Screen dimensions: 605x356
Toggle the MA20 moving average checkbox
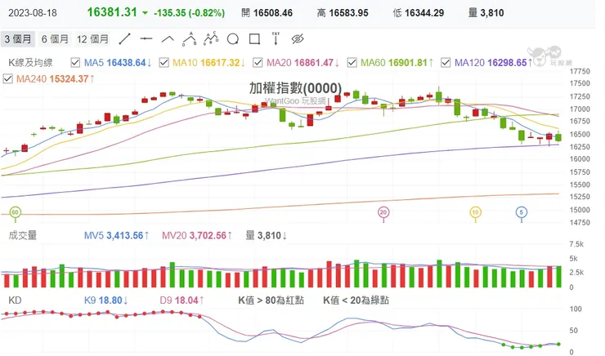pos(258,62)
